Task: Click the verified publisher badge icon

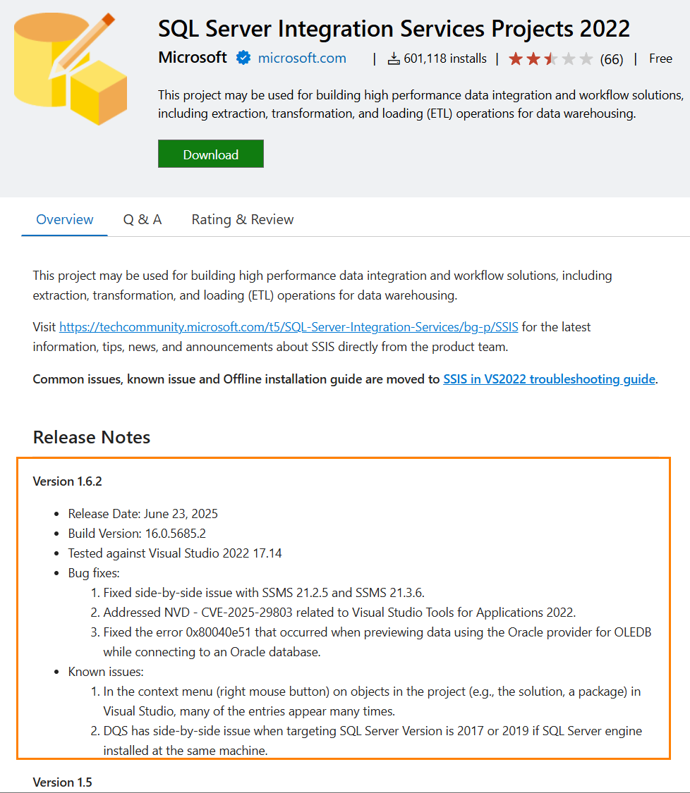Action: (x=243, y=59)
